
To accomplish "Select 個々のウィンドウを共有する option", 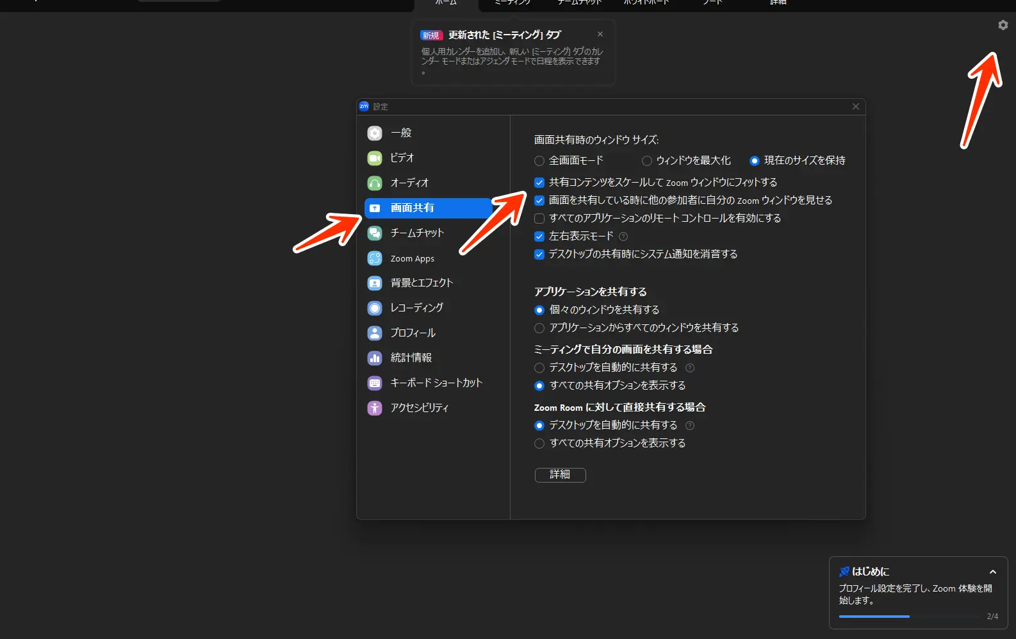I will 539,310.
